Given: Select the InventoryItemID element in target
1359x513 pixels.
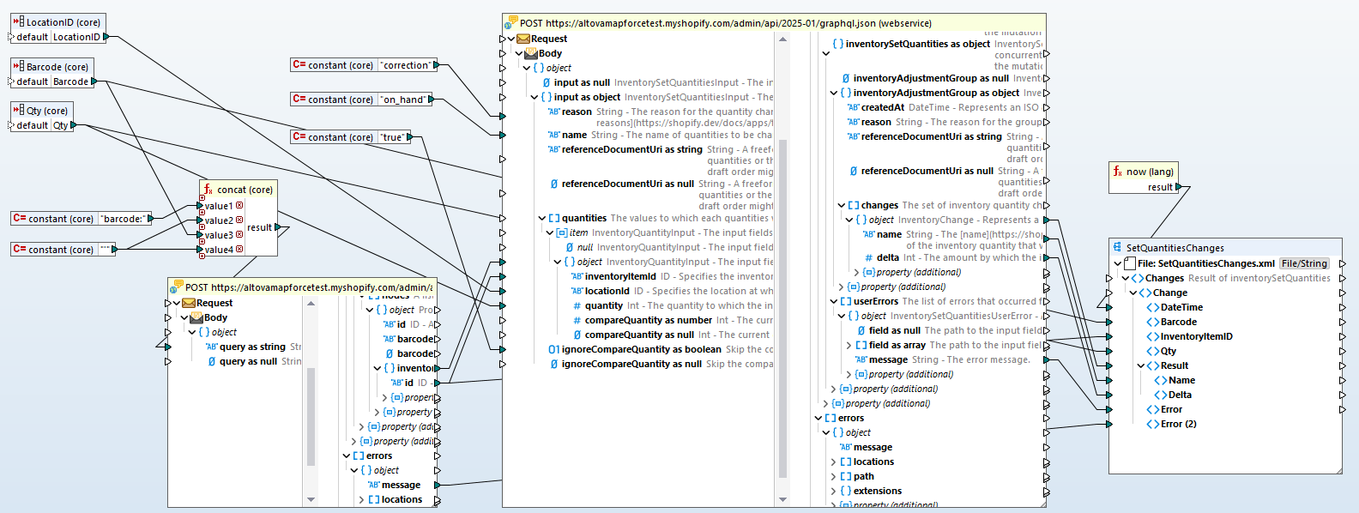Looking at the screenshot, I should (1196, 336).
